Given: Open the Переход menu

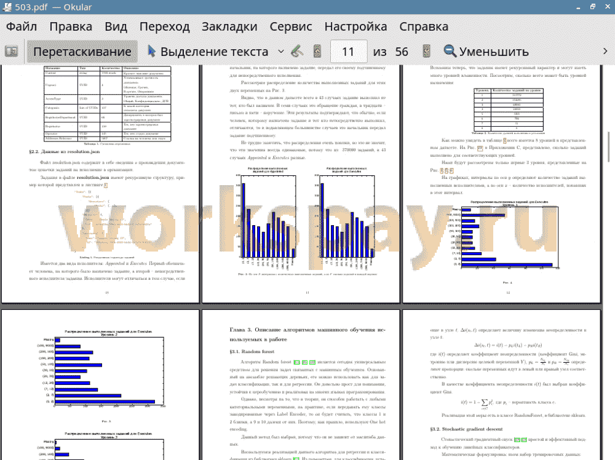Looking at the screenshot, I should tap(164, 26).
